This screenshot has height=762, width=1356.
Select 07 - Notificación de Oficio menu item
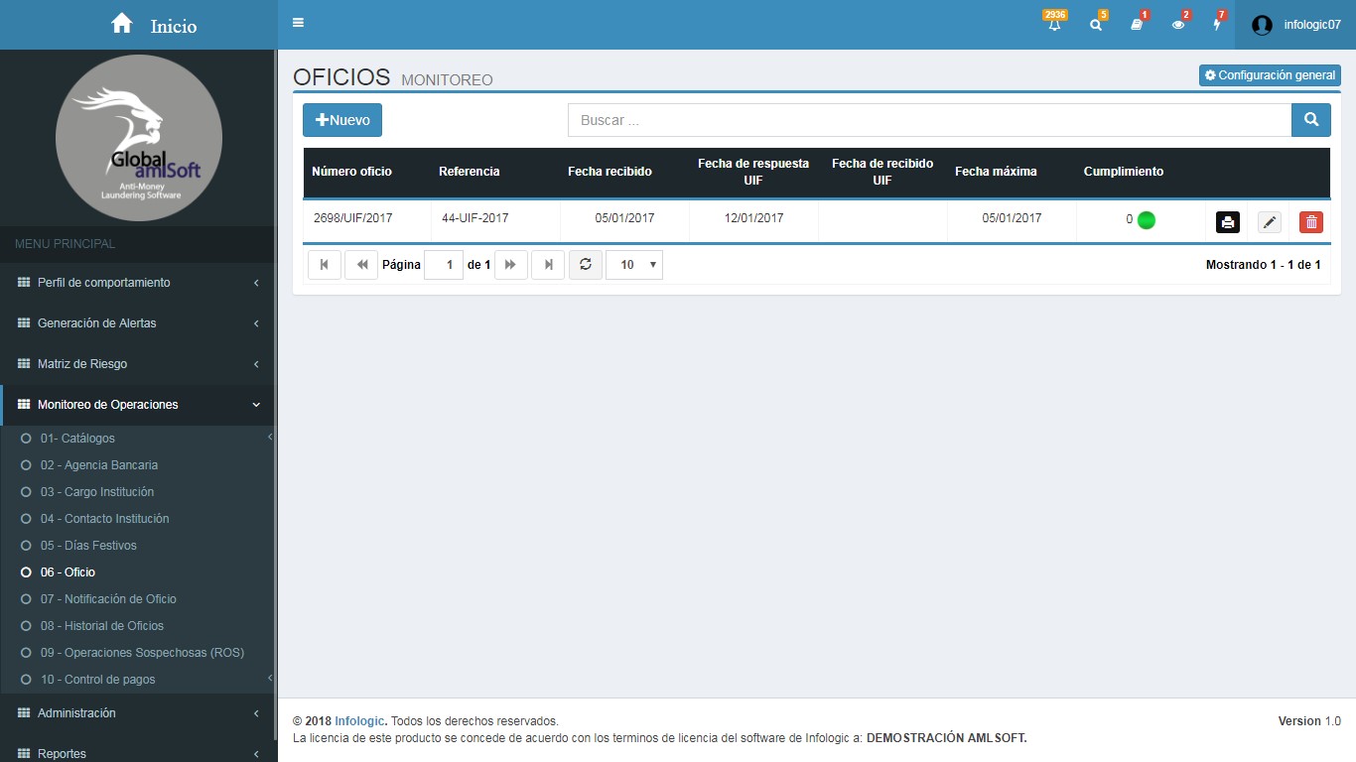point(108,599)
